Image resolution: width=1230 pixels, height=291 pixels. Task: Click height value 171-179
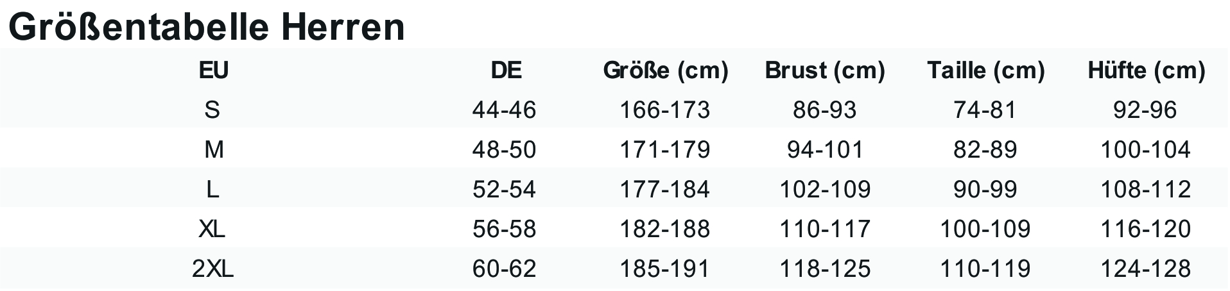(664, 150)
